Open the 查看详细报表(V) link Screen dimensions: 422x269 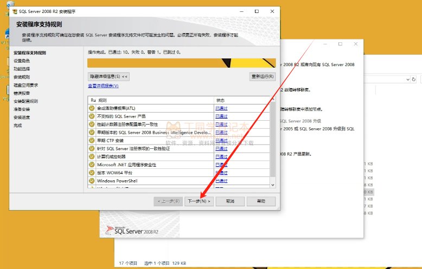pos(104,86)
